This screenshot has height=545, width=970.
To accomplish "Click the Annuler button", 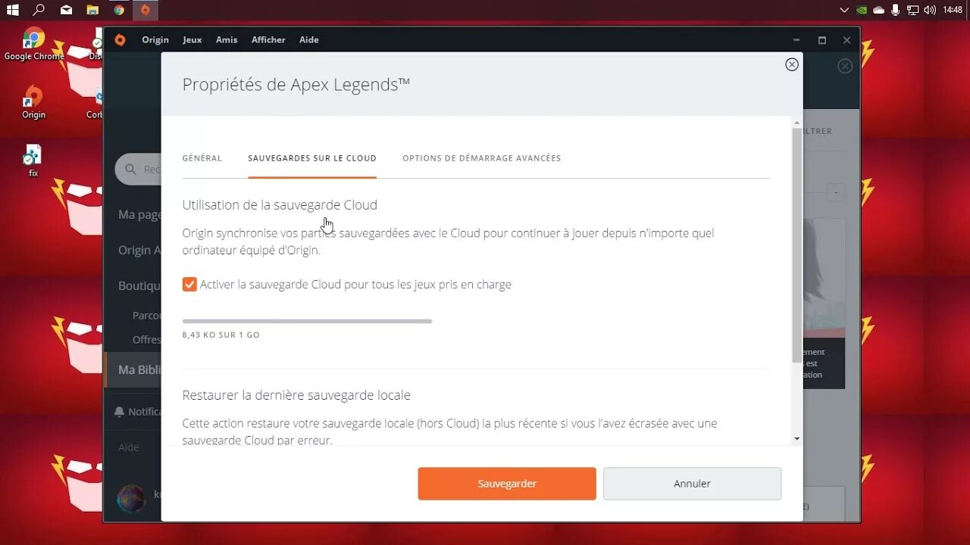I will coord(692,484).
